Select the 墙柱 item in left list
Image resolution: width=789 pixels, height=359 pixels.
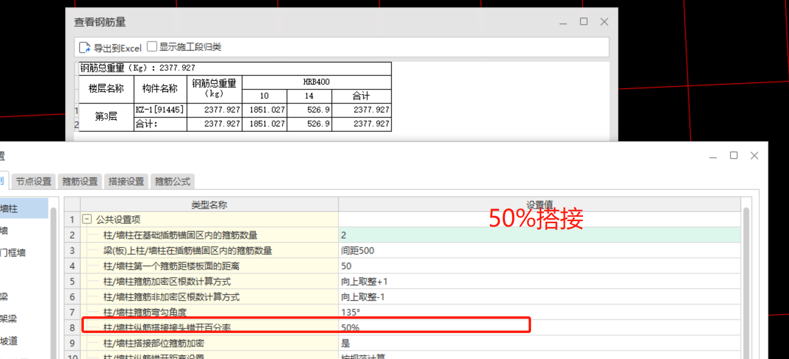(24, 208)
